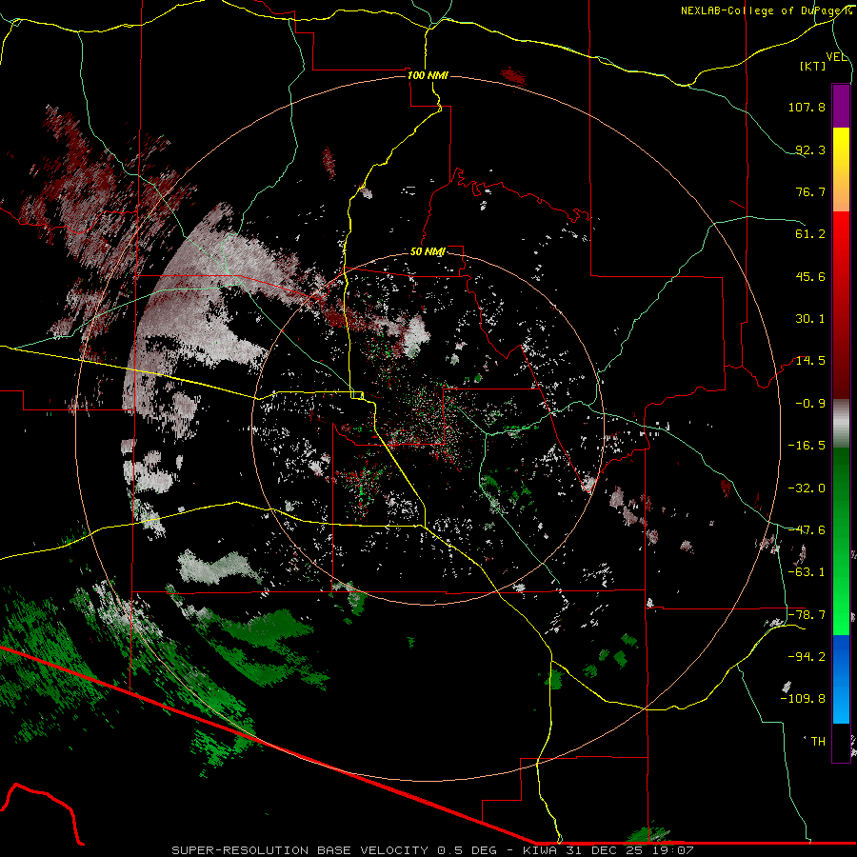Click the -78.7 value on velocity scale

807,615
